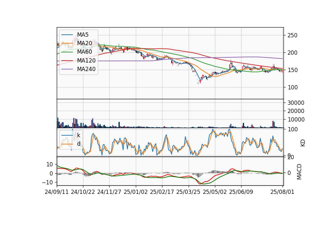Click the 25/08/01 date label
This screenshot has height=226, width=315.
[x=283, y=192]
